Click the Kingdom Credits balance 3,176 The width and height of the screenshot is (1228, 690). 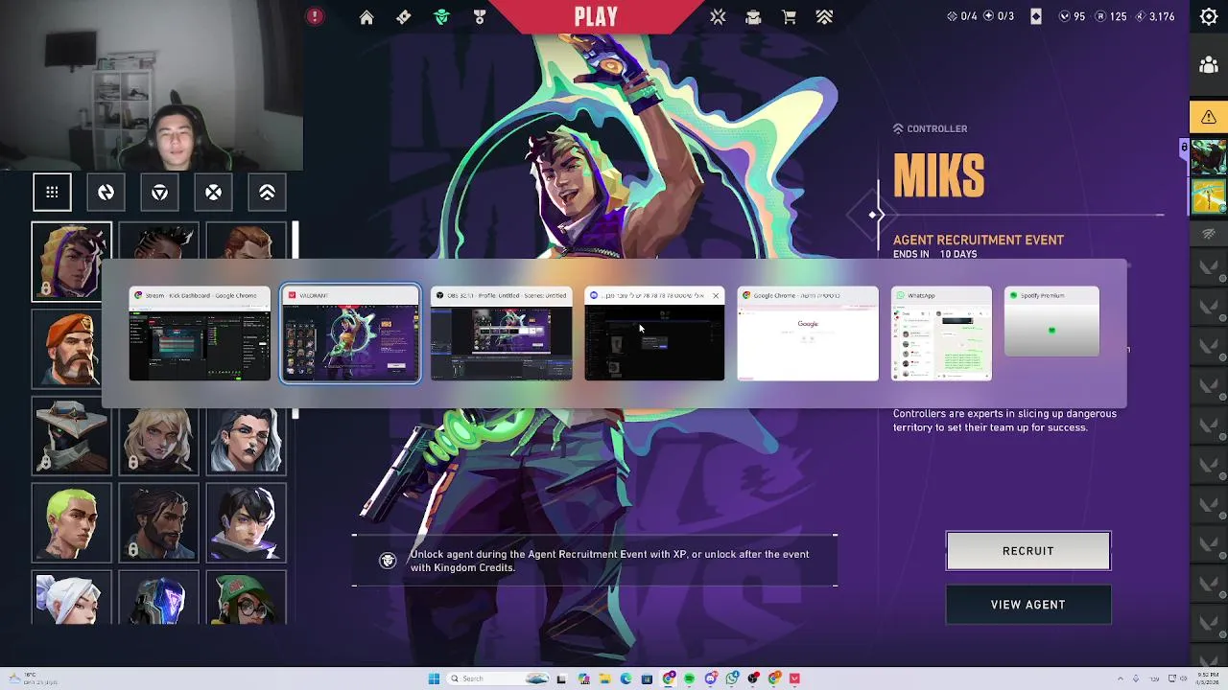click(1154, 16)
